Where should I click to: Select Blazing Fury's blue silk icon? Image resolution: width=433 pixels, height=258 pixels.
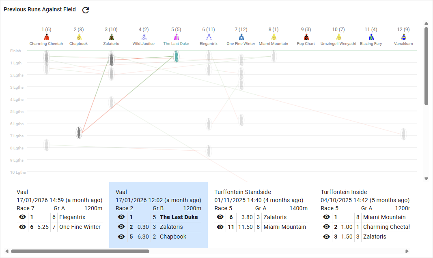371,37
